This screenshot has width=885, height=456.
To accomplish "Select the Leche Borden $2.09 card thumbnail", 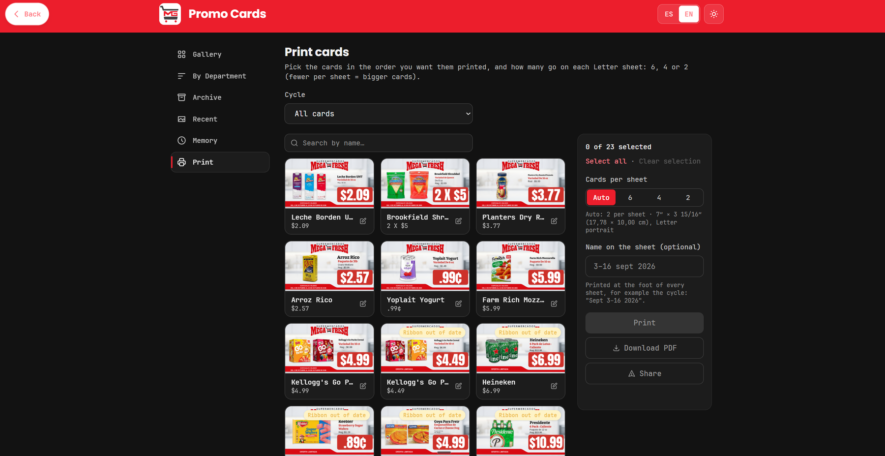I will 329,183.
